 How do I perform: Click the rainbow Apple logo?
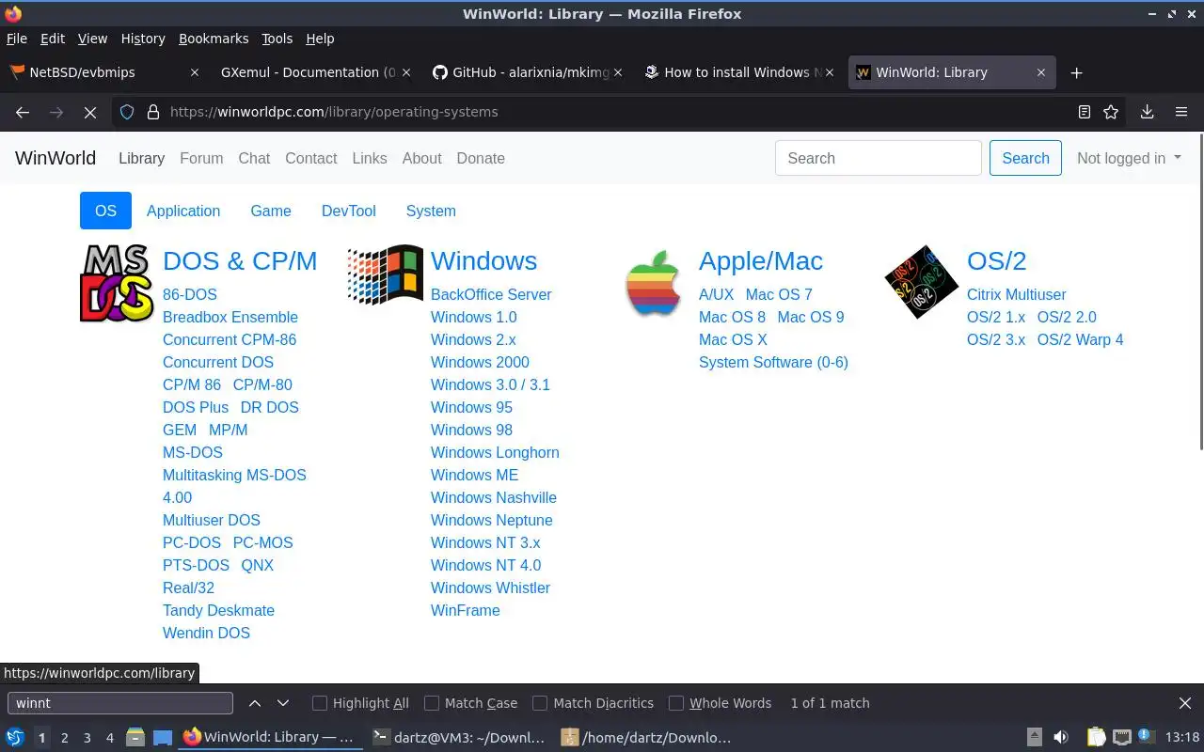[653, 283]
